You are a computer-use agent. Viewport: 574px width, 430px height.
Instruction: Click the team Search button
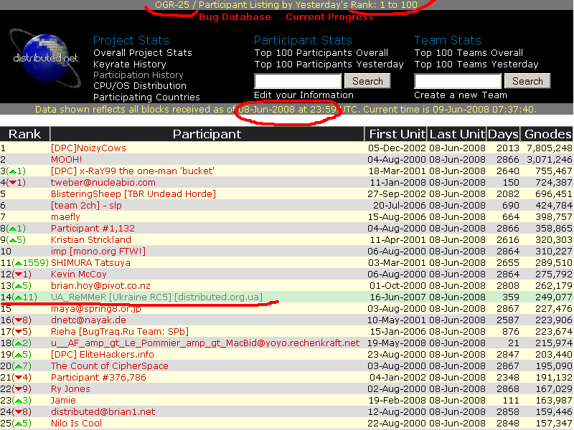click(x=527, y=81)
